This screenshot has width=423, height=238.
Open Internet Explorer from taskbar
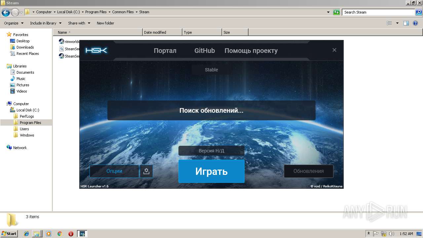pos(26,234)
